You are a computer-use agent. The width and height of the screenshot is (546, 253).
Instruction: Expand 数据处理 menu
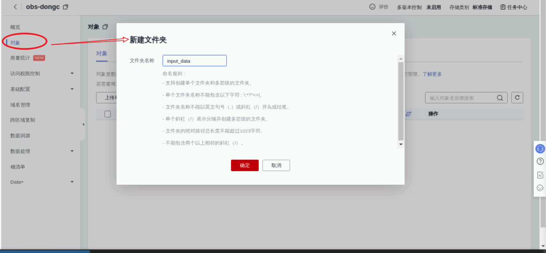click(72, 151)
